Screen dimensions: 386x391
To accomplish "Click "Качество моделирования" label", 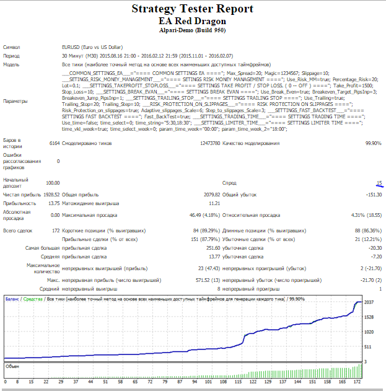I will pyautogui.click(x=251, y=143).
